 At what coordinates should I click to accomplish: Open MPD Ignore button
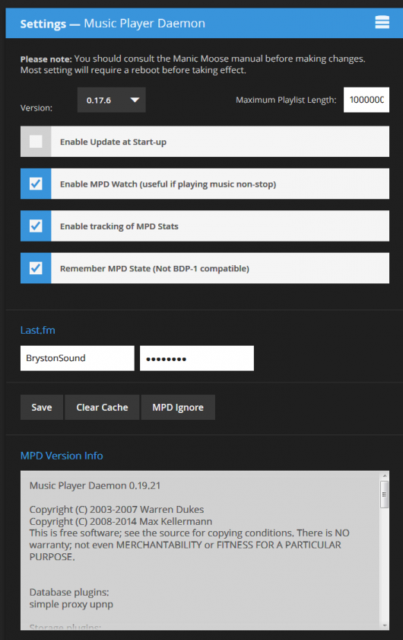click(178, 408)
